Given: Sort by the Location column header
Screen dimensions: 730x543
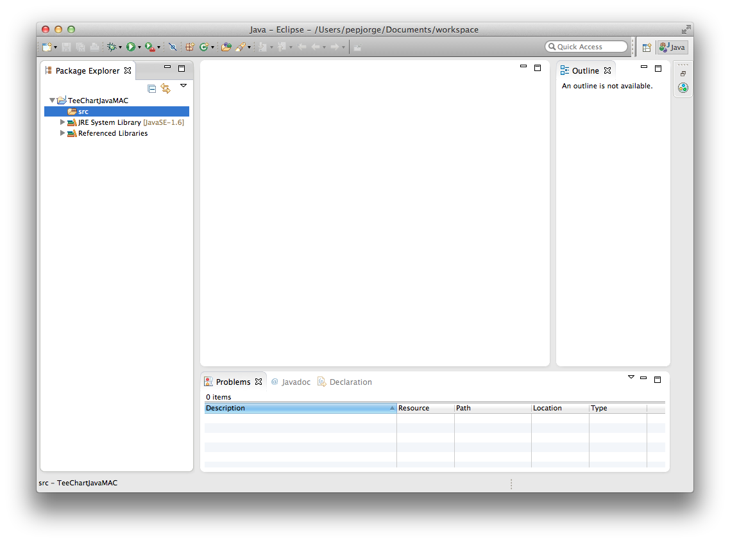Looking at the screenshot, I should [560, 408].
